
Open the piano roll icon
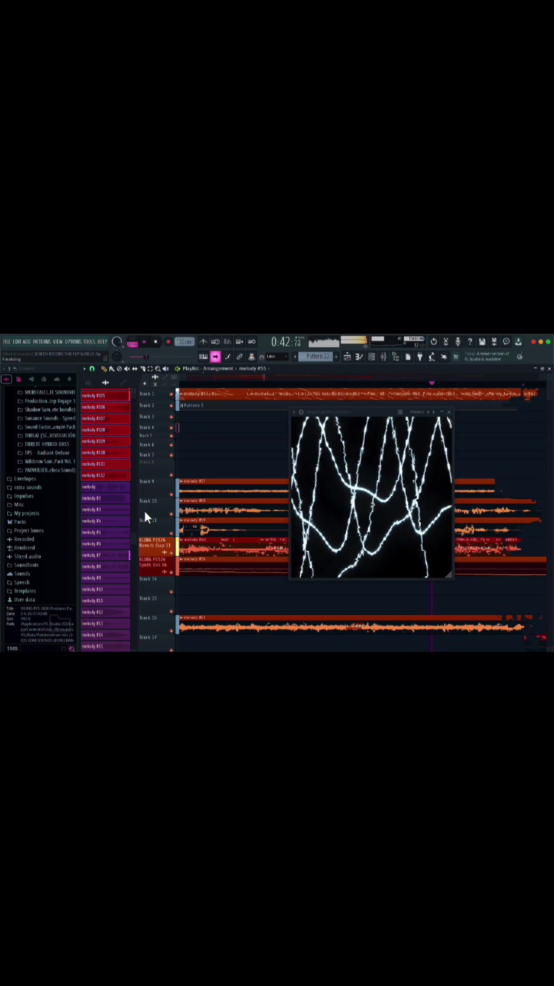359,357
